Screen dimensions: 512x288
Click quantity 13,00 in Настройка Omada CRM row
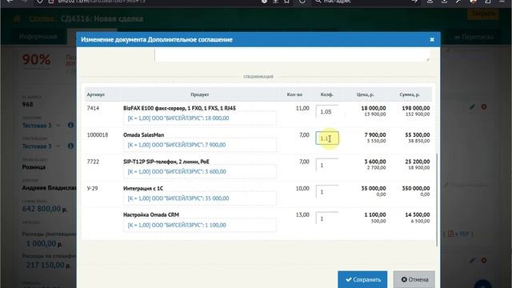(302, 215)
